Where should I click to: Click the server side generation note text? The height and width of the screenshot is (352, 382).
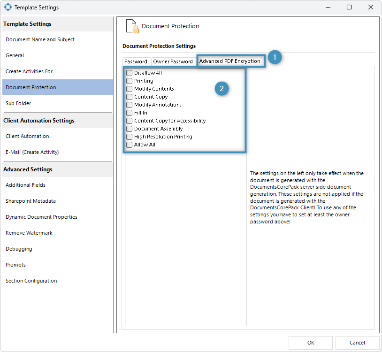pyautogui.click(x=307, y=197)
